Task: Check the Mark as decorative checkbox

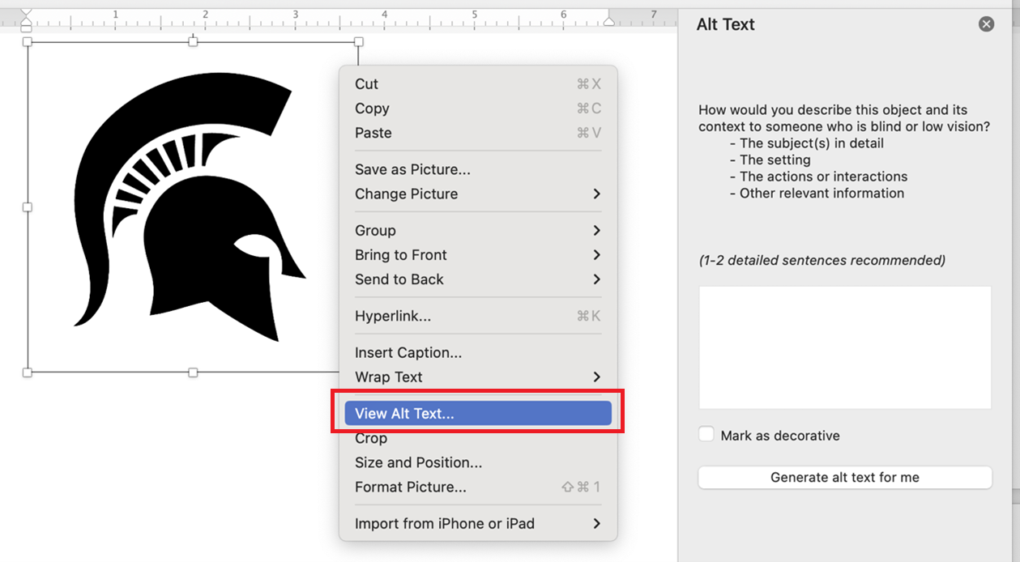Action: 706,435
